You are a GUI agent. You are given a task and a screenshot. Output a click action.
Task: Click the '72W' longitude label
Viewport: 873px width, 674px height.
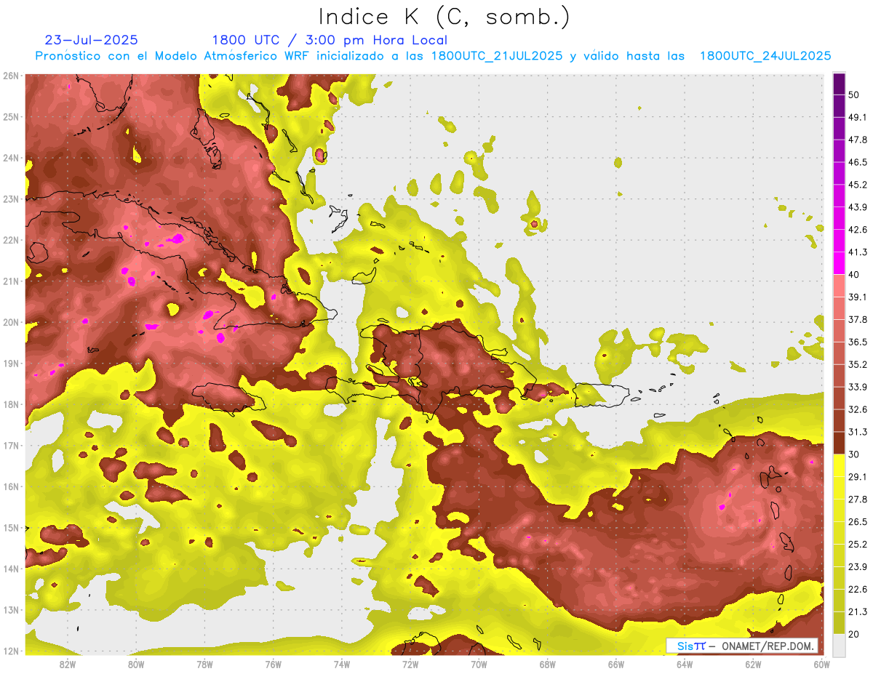(x=410, y=664)
